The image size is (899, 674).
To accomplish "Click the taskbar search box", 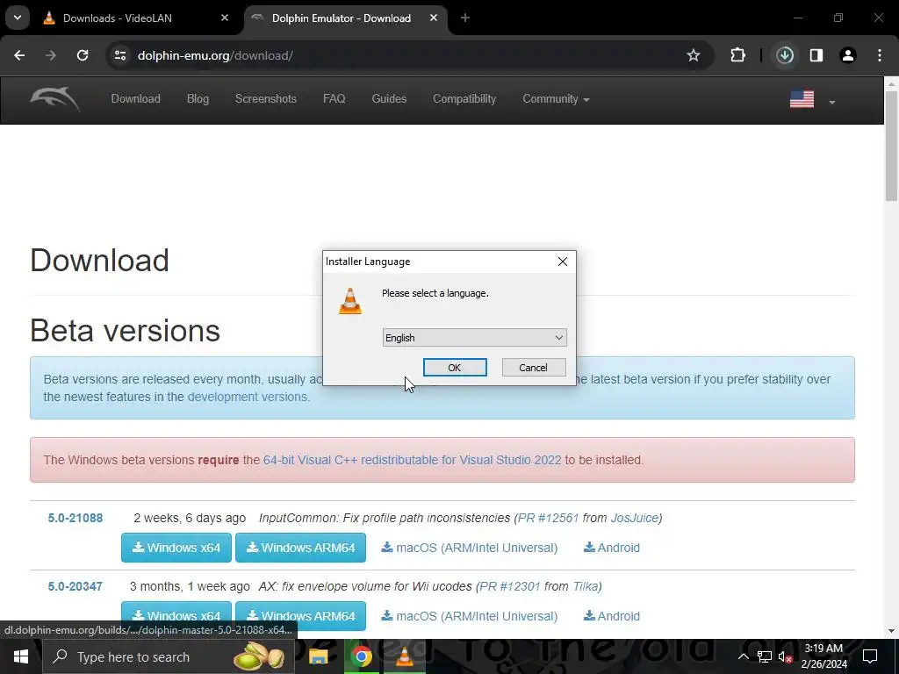I will pos(169,656).
